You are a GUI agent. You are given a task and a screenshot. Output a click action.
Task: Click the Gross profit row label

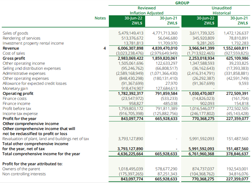tap(14, 58)
